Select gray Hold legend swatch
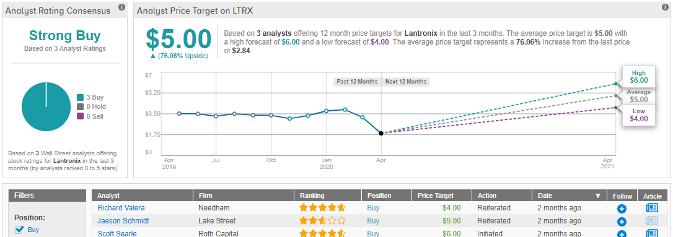The height and width of the screenshot is (237, 673). [x=80, y=106]
